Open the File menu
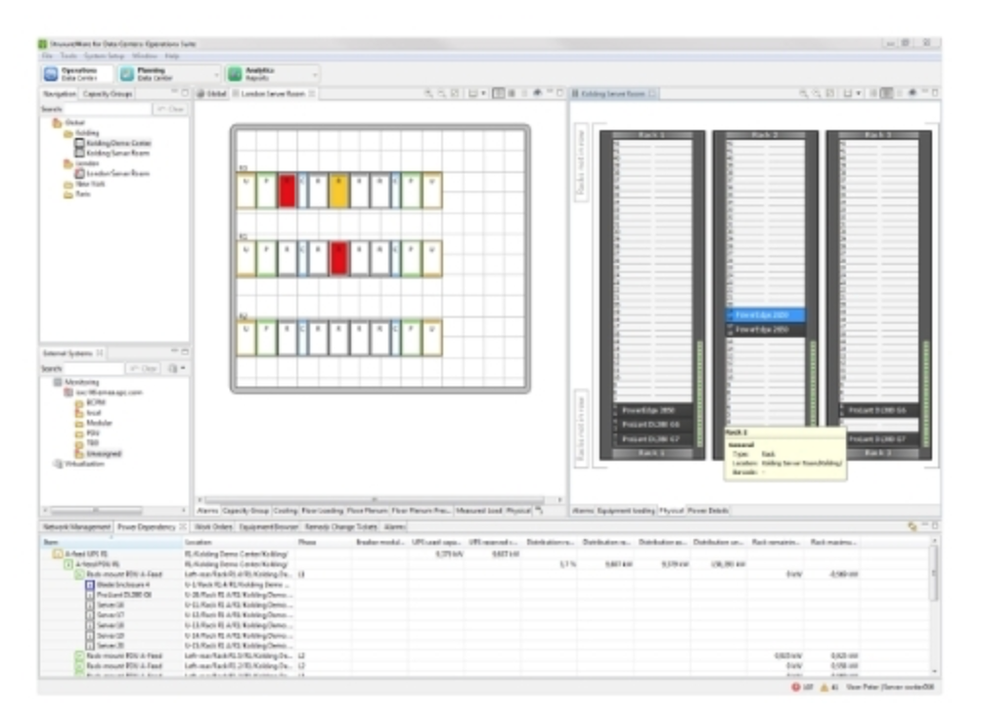The height and width of the screenshot is (722, 982). coord(48,56)
